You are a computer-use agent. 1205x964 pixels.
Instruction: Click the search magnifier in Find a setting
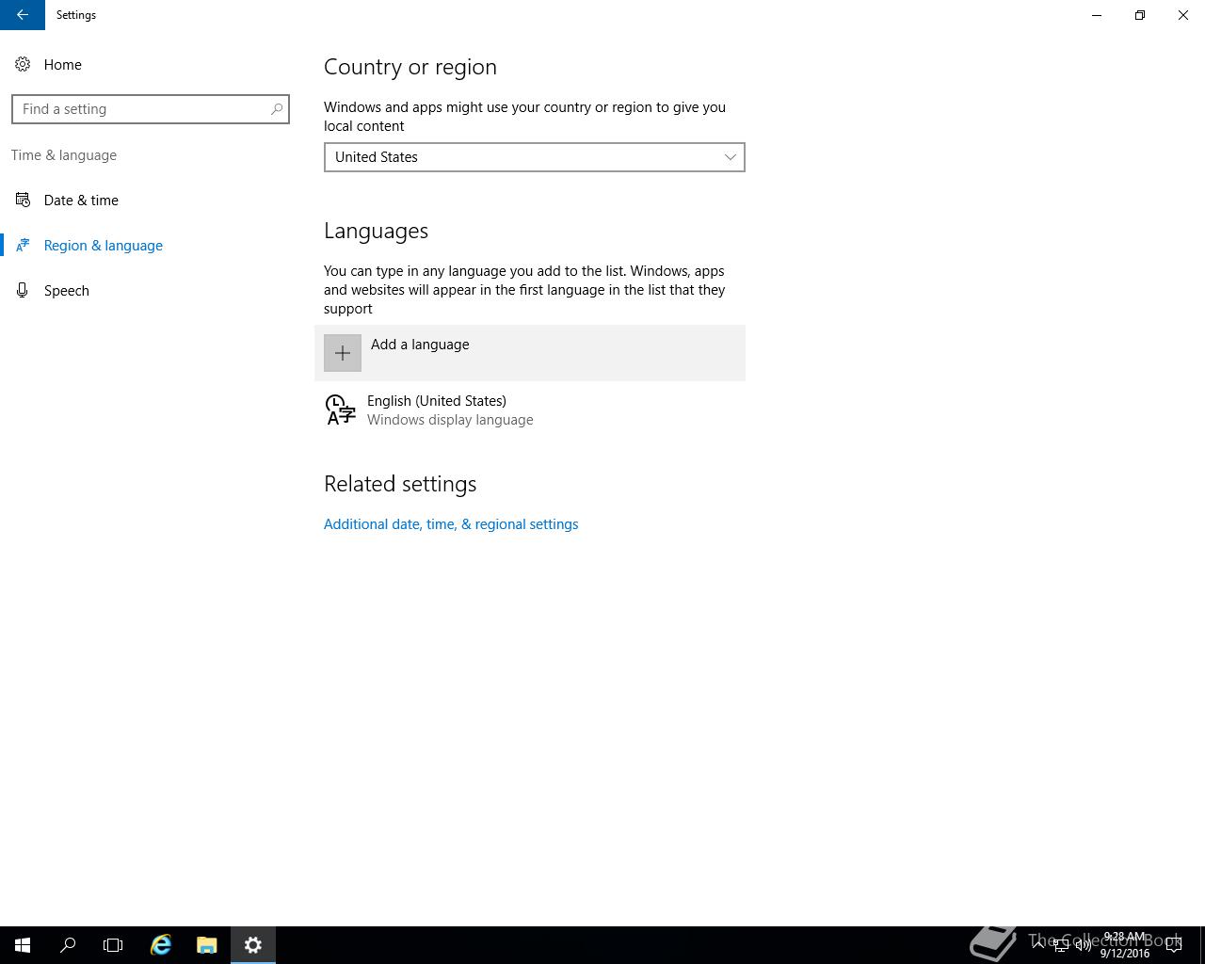tap(277, 109)
